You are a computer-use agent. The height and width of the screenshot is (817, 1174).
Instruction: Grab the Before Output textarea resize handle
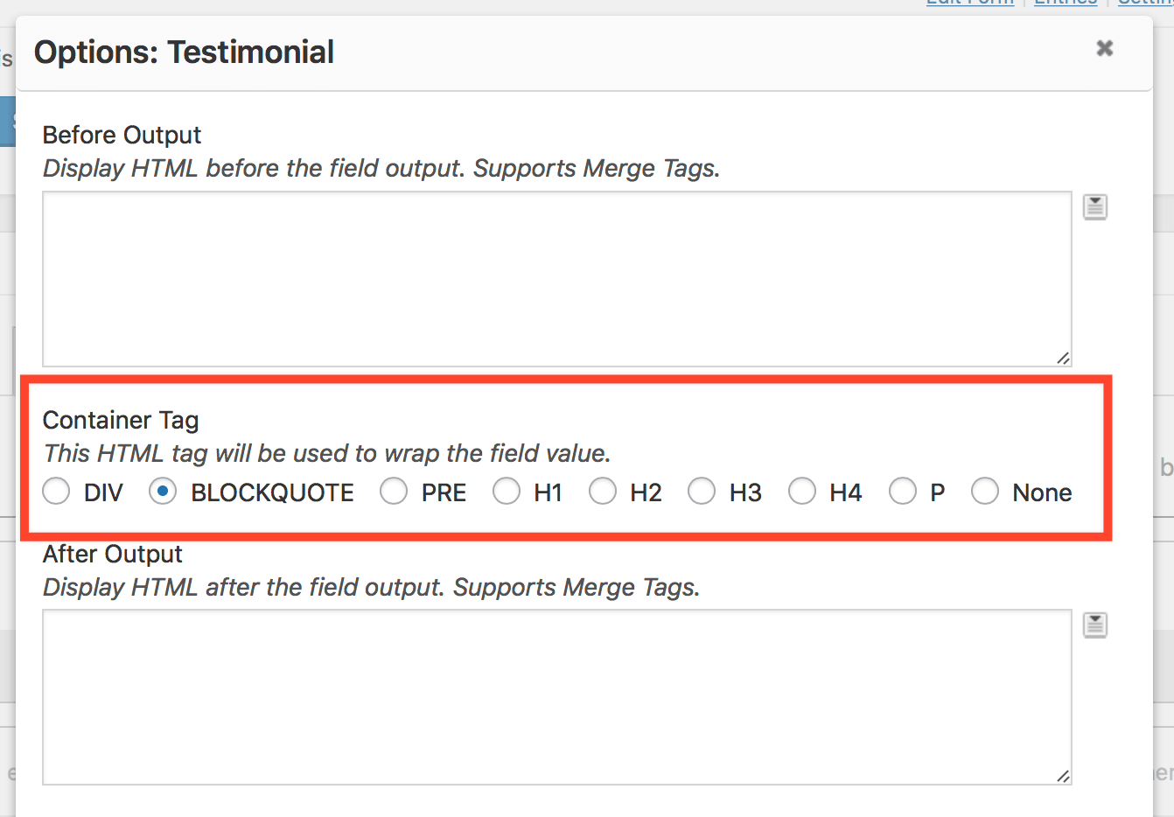point(1063,358)
